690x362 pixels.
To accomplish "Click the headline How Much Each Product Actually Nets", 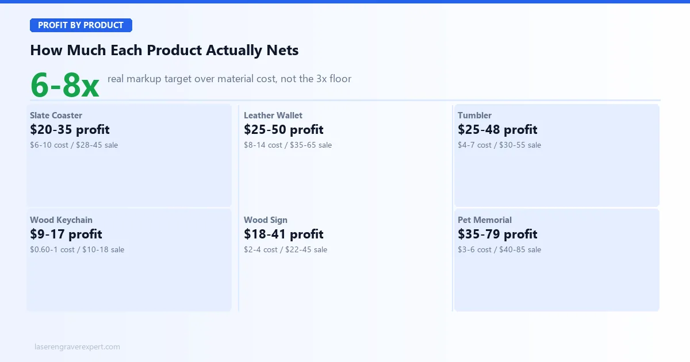I will coord(164,50).
